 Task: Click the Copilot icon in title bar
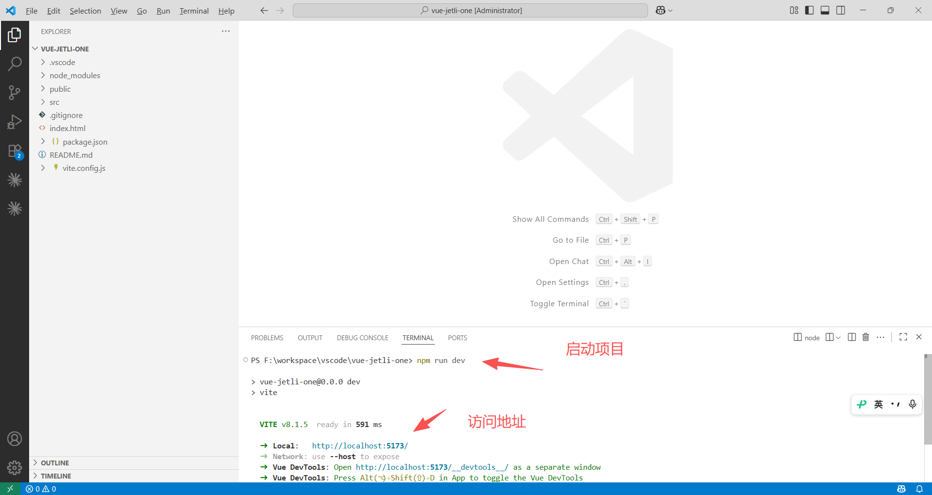660,10
